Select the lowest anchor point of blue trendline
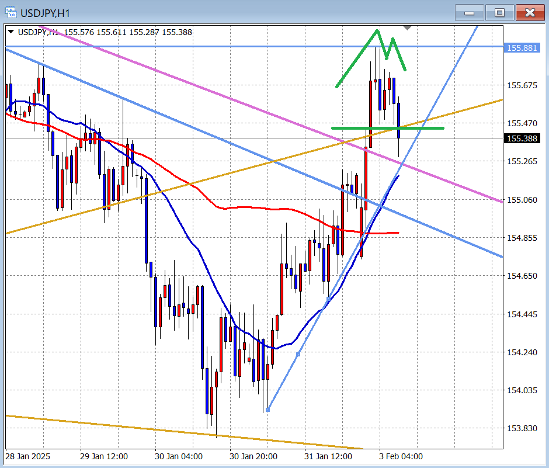Image resolution: width=549 pixels, height=468 pixels. coord(267,410)
